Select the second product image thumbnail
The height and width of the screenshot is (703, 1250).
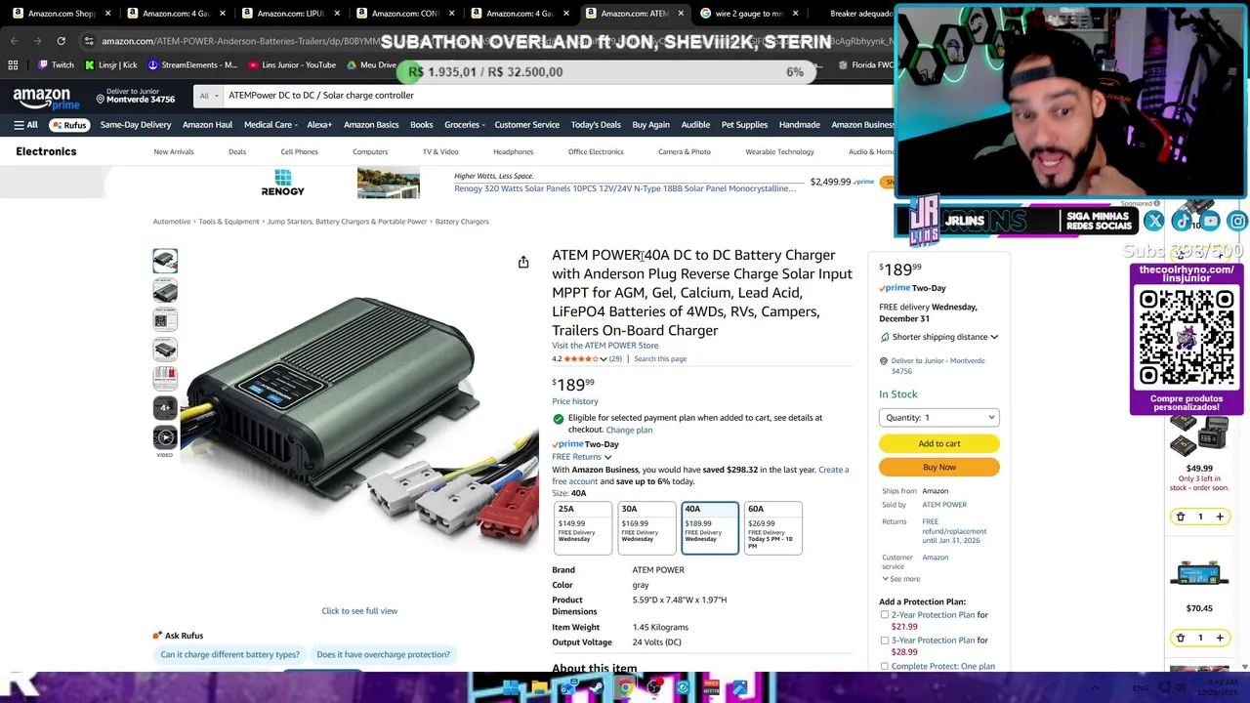(x=165, y=290)
